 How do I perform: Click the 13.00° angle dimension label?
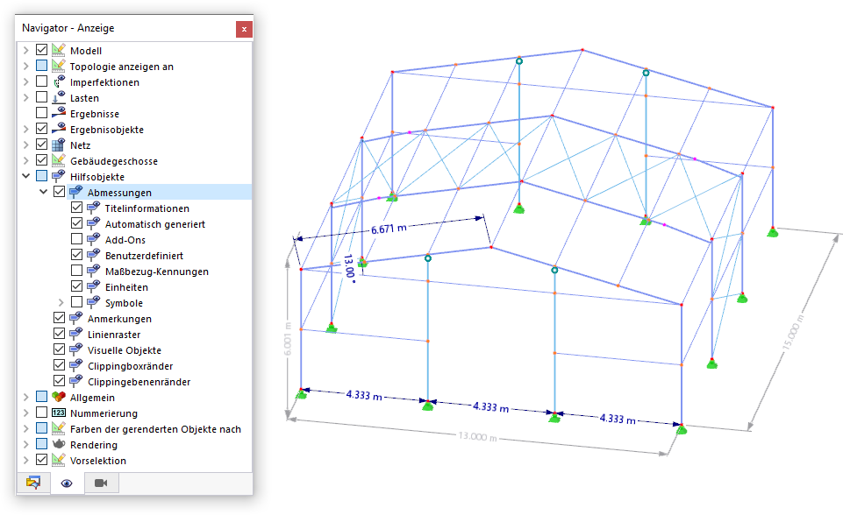point(349,268)
